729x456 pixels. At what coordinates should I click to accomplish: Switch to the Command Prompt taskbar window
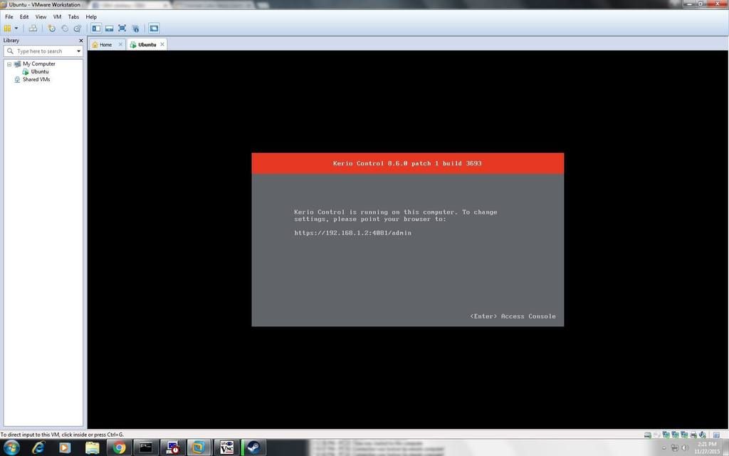tap(146, 447)
